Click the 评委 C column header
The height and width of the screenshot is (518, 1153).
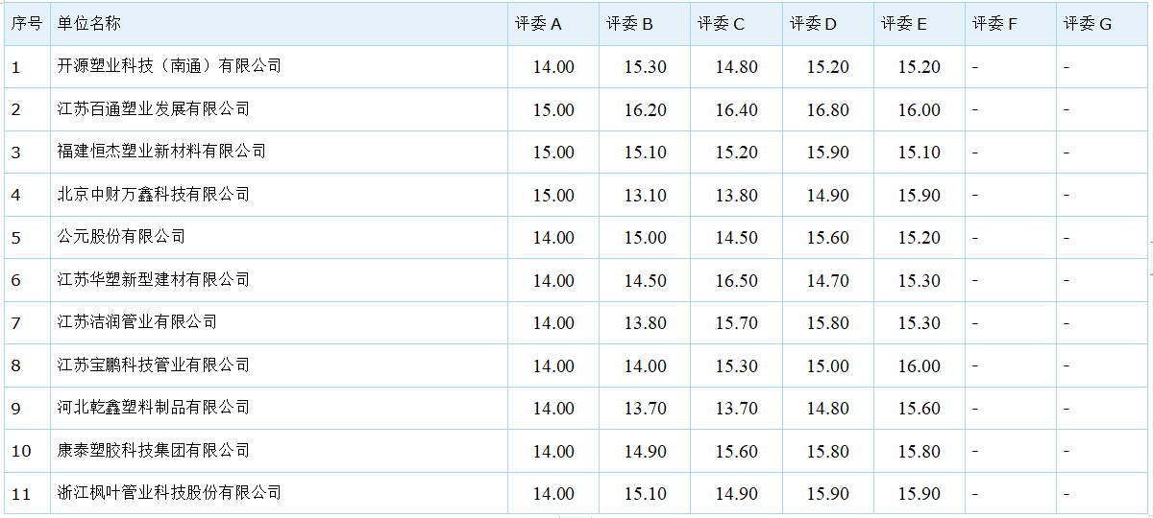pyautogui.click(x=721, y=24)
